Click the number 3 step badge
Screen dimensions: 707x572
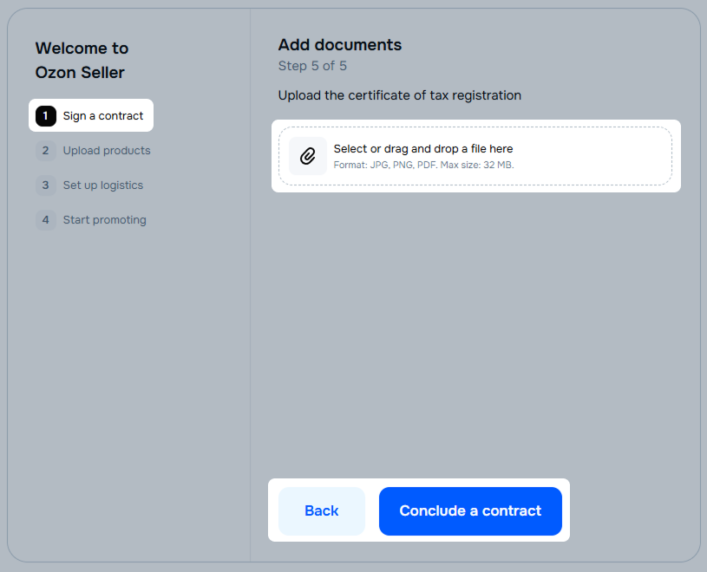[45, 185]
